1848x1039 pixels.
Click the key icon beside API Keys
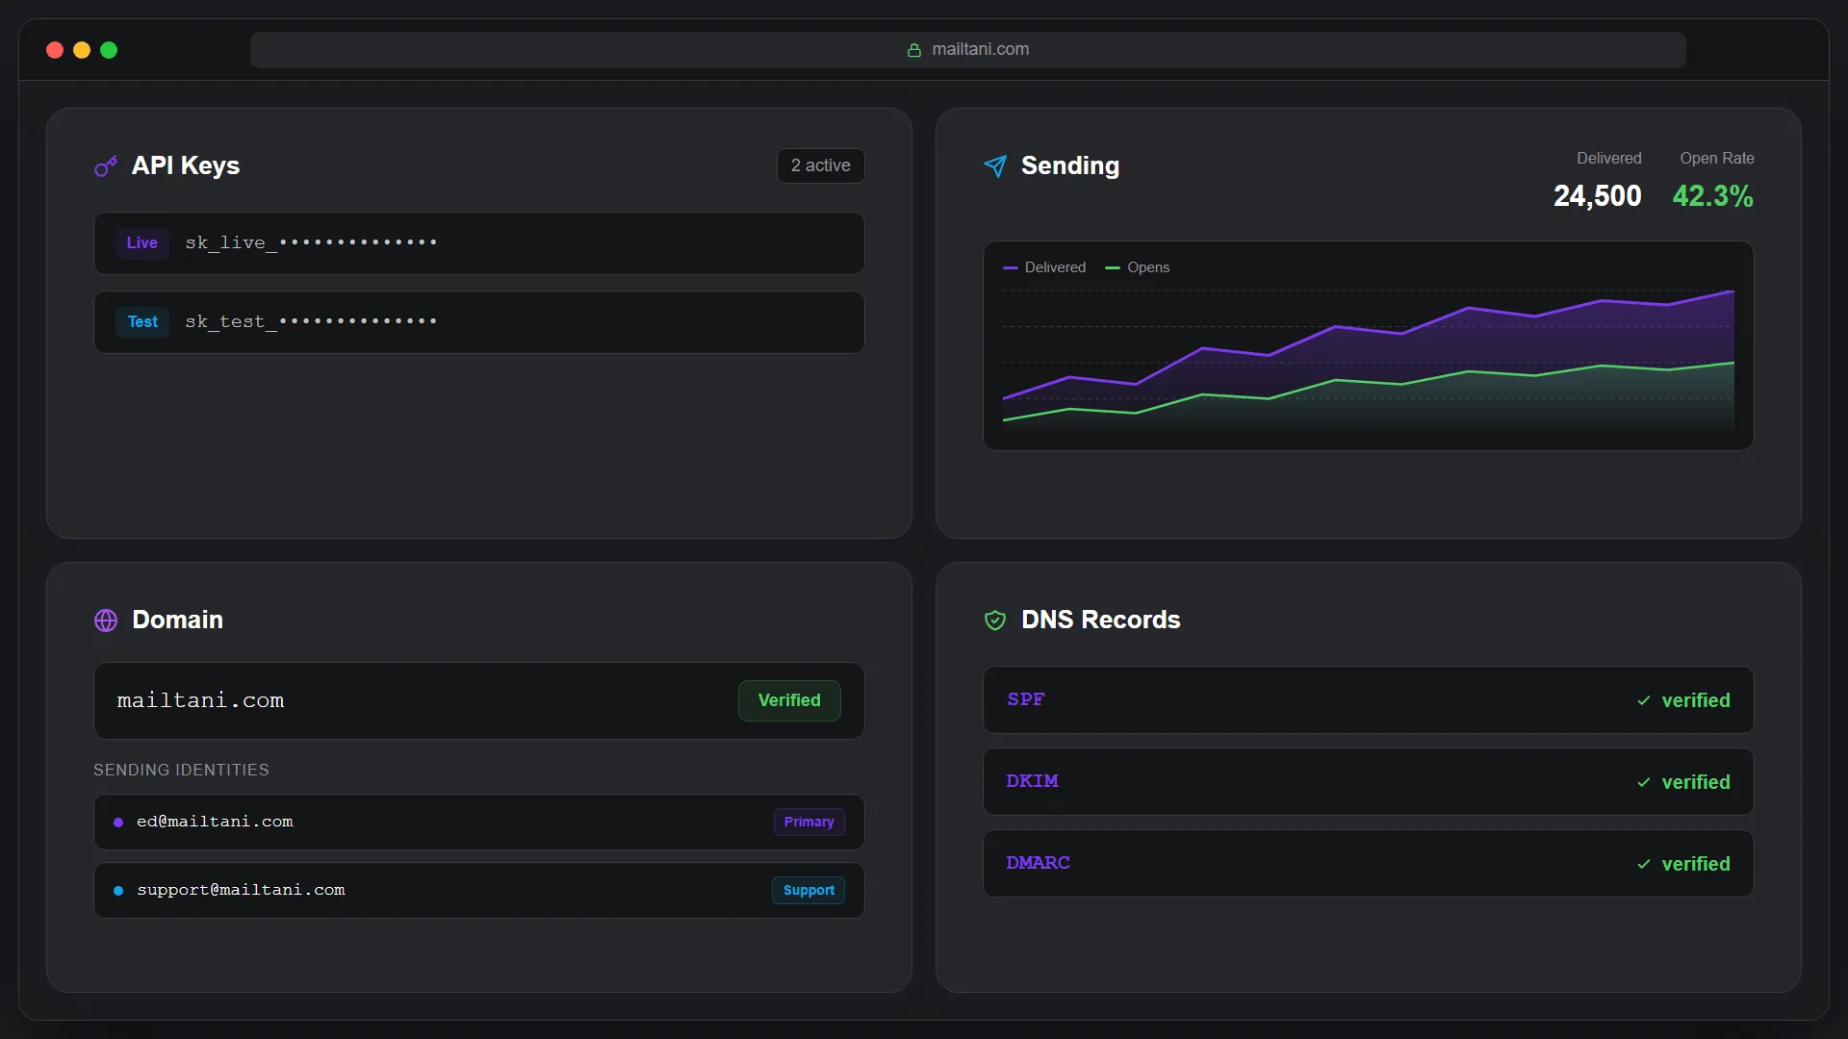click(106, 165)
